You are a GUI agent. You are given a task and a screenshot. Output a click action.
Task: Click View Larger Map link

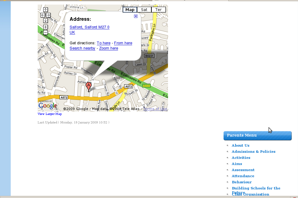[x=50, y=114]
